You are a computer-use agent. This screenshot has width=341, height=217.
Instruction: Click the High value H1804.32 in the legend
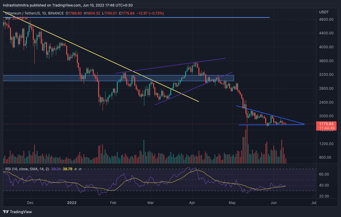point(93,13)
